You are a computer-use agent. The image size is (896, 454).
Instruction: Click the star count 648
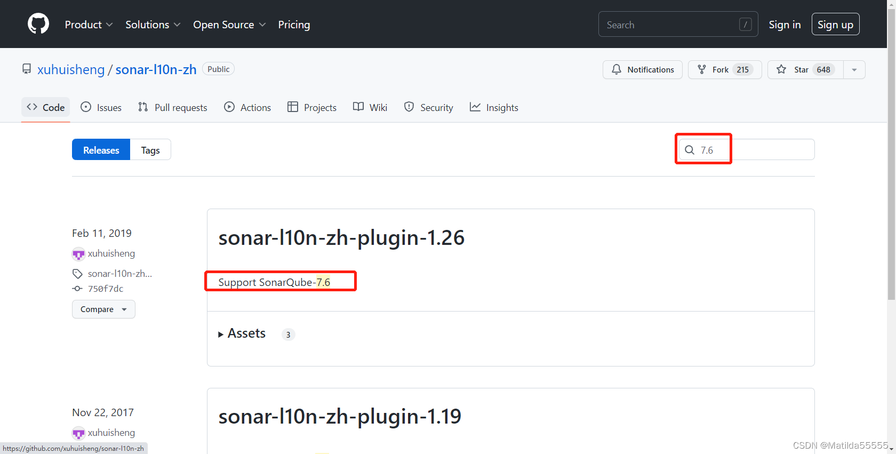tap(823, 70)
